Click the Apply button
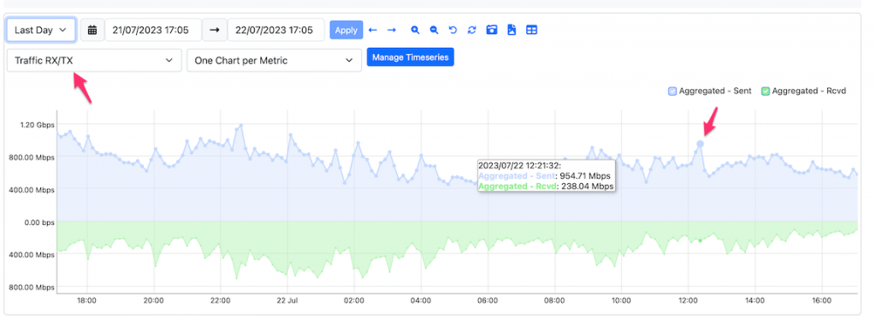876x320 pixels. click(346, 30)
